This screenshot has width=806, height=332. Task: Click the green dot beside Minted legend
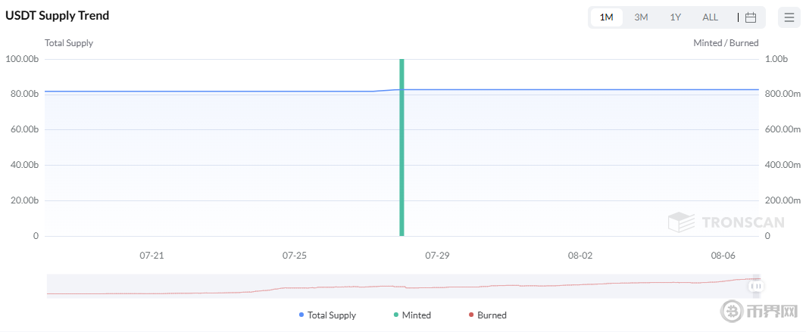pyautogui.click(x=395, y=315)
